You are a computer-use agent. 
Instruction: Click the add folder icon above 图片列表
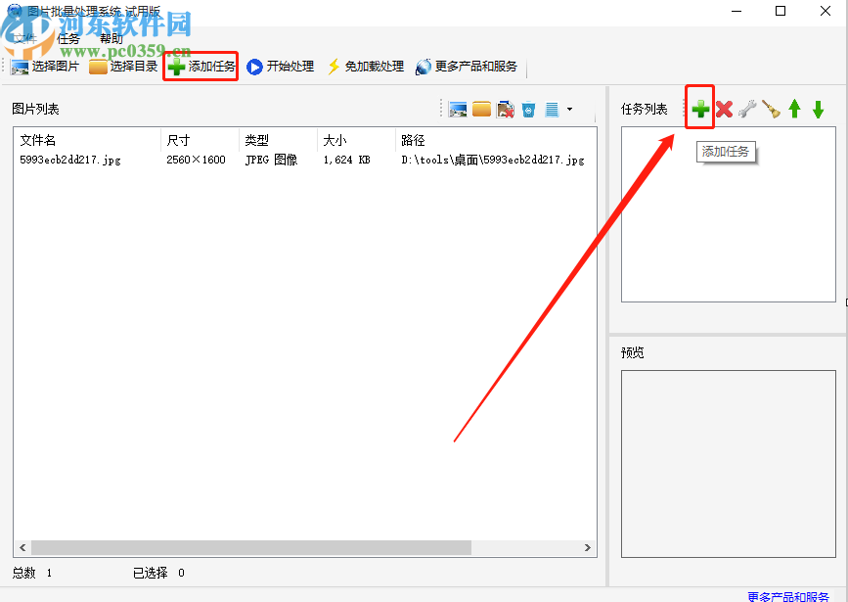click(481, 110)
